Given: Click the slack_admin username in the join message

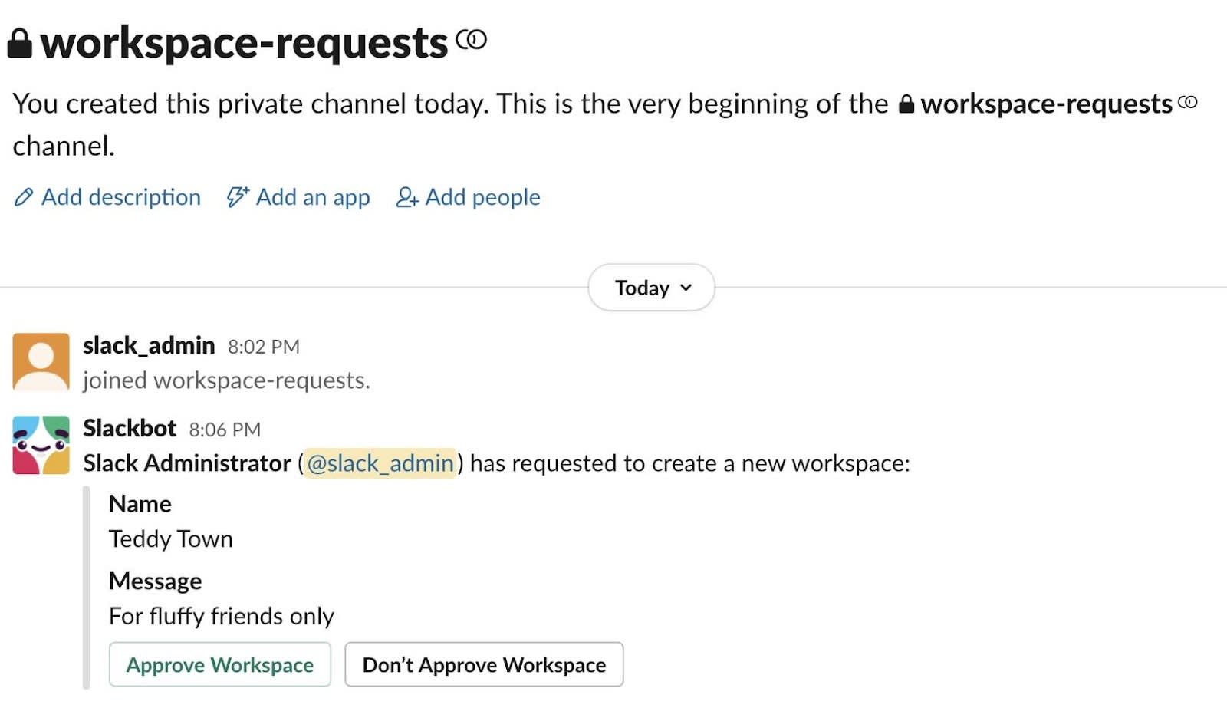Looking at the screenshot, I should click(x=149, y=345).
